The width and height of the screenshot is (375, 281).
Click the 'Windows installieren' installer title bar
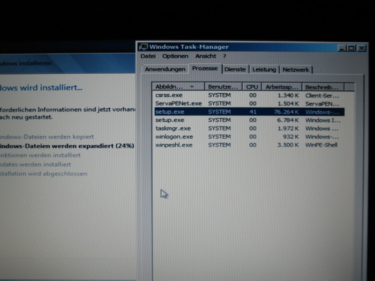click(x=67, y=63)
